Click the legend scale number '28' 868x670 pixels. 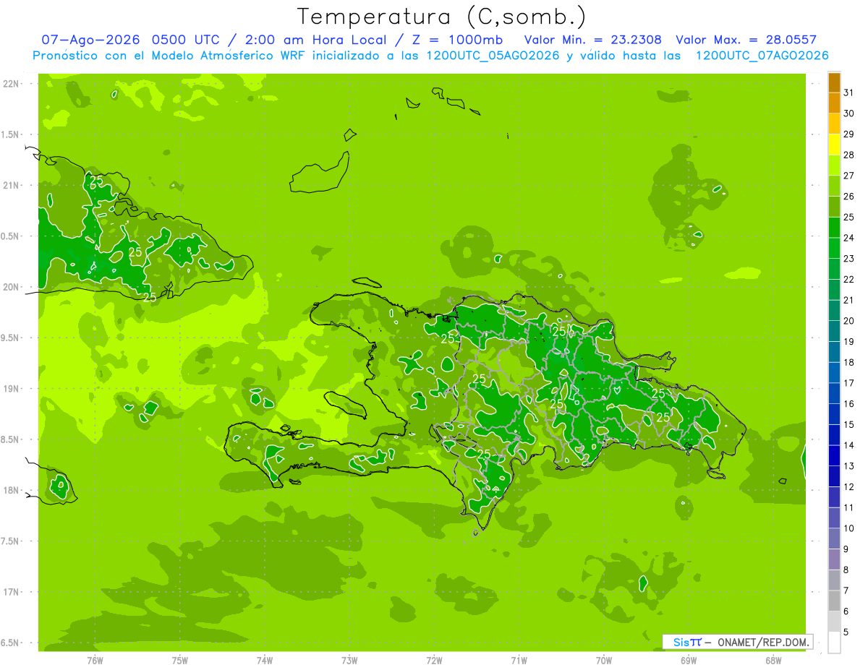click(x=849, y=155)
